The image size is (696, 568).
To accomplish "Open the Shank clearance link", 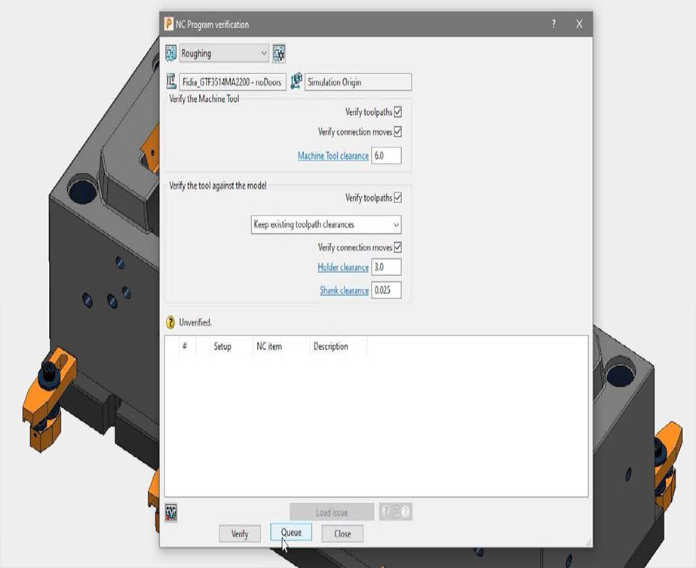I will [x=344, y=290].
